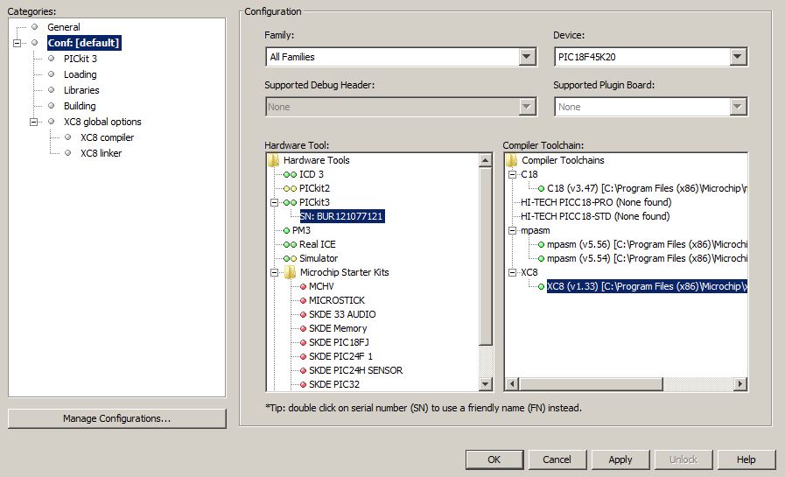The image size is (785, 477).
Task: Select XC8 global options category
Action: tap(102, 122)
